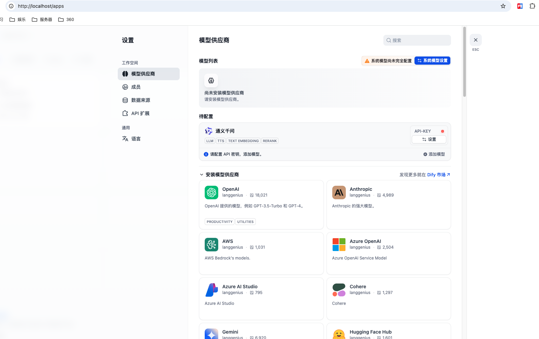Image resolution: width=539 pixels, height=339 pixels.
Task: Open the 360 bookmarks folder
Action: pyautogui.click(x=66, y=20)
